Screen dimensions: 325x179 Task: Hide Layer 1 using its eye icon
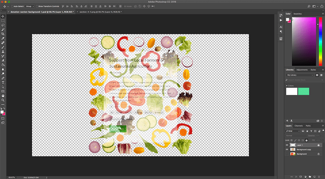(x=287, y=145)
